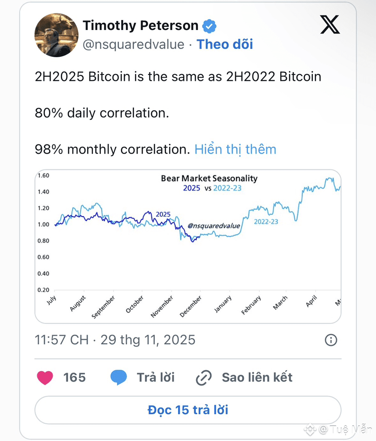
Task: Click the X logo icon
Action: pyautogui.click(x=330, y=25)
